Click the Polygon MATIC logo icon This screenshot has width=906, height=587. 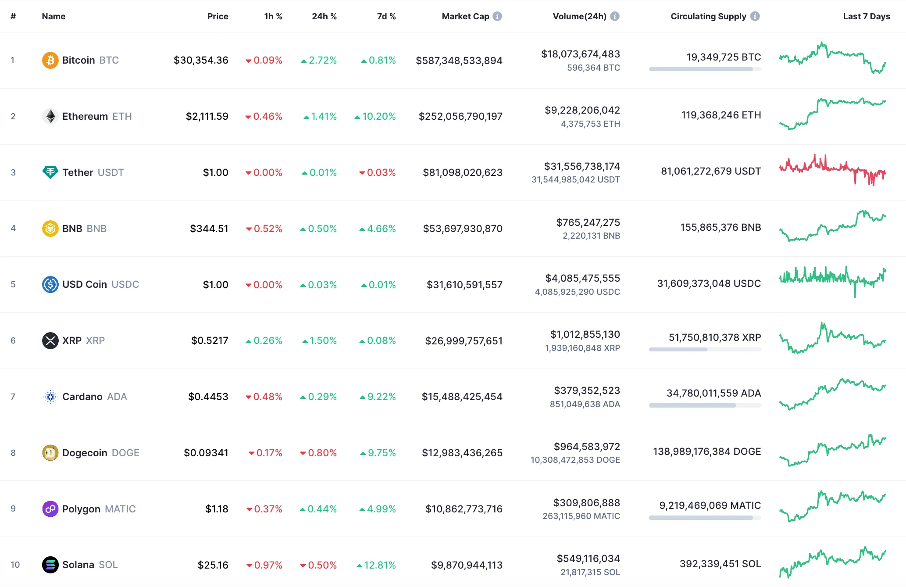pyautogui.click(x=50, y=508)
